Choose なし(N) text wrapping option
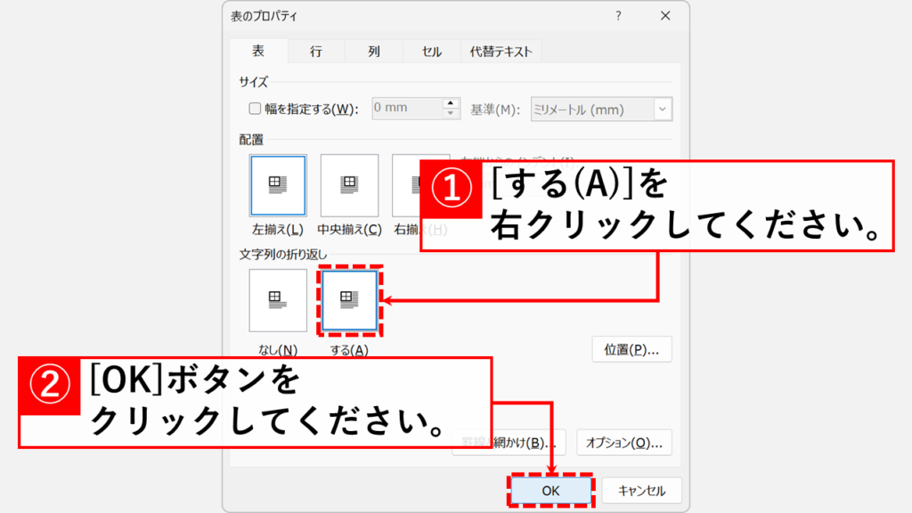The height and width of the screenshot is (513, 912). coord(277,300)
